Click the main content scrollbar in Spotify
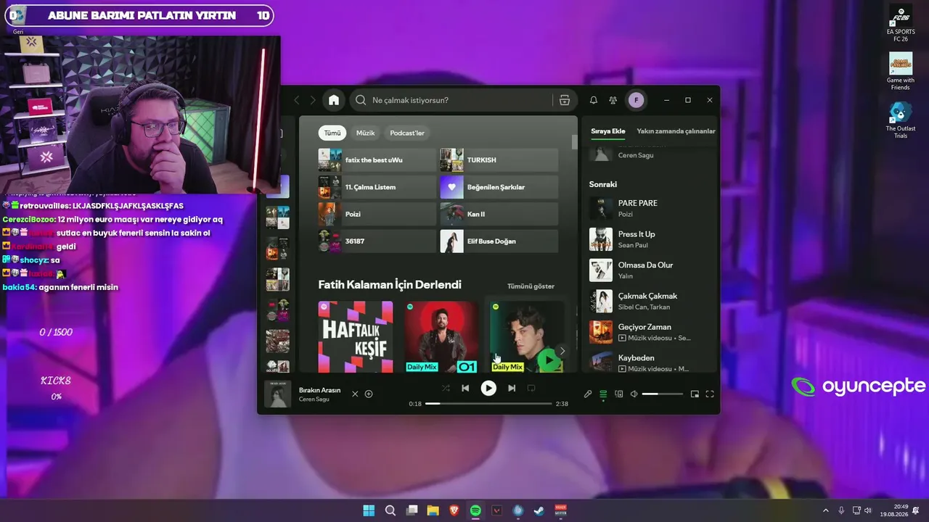Screen dimensions: 929x522 coord(575,142)
